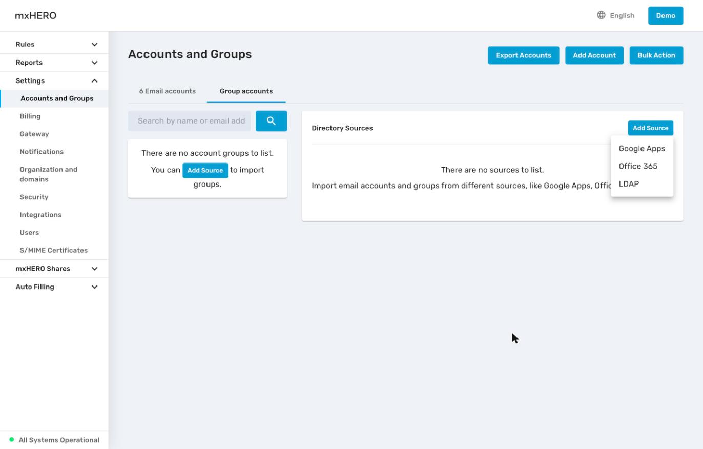Click the Add Account button
Image resolution: width=703 pixels, height=449 pixels.
coord(594,55)
